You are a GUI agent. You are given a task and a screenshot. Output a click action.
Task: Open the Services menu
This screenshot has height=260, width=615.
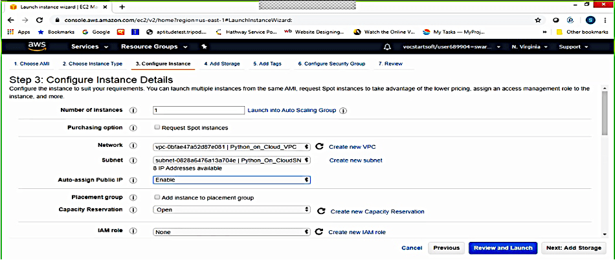(x=89, y=47)
